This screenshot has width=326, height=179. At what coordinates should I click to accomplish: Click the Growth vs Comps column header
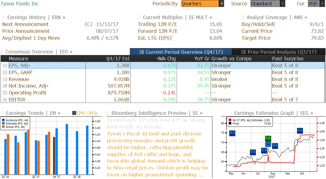(241, 59)
